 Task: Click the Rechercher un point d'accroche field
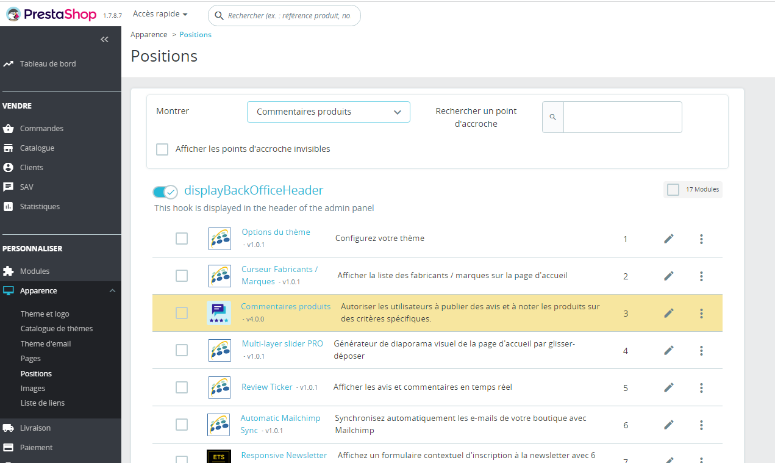tap(623, 117)
